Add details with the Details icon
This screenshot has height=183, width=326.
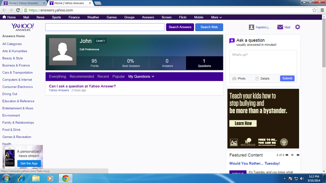(x=257, y=78)
